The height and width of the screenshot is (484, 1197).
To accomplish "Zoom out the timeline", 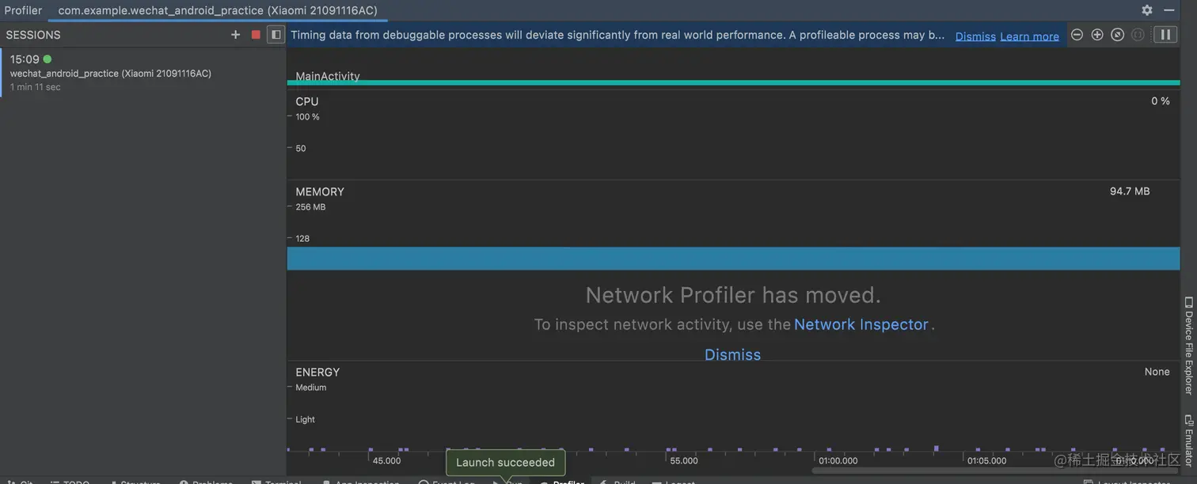I will click(x=1077, y=35).
